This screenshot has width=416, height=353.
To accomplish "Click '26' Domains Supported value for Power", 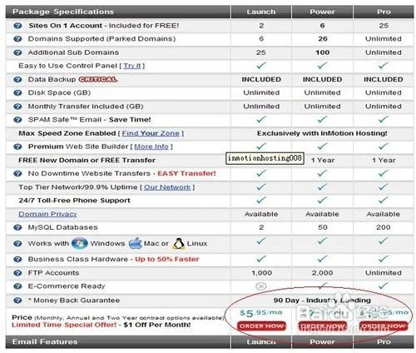I will click(323, 39).
